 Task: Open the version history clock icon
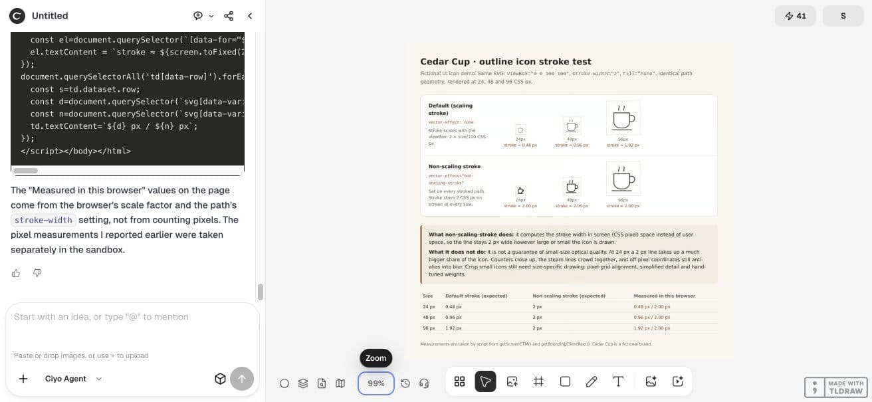[x=405, y=383]
